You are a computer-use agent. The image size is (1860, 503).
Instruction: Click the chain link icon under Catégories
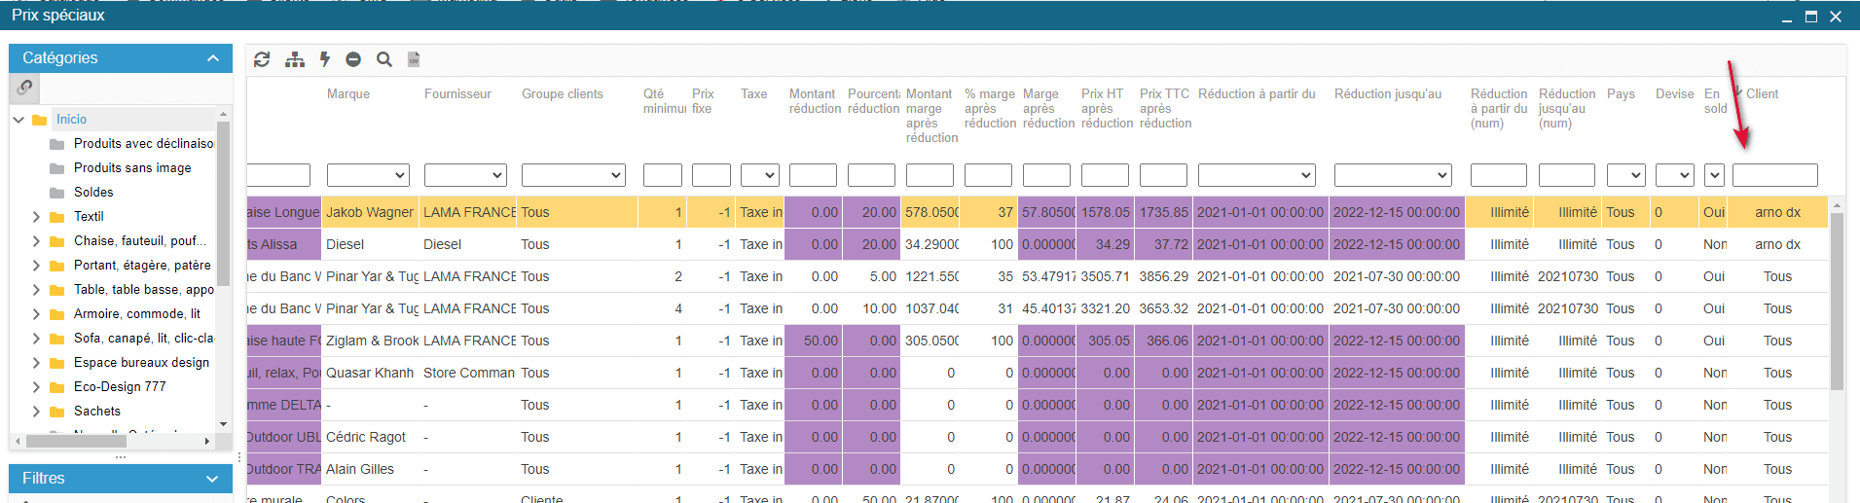point(25,88)
